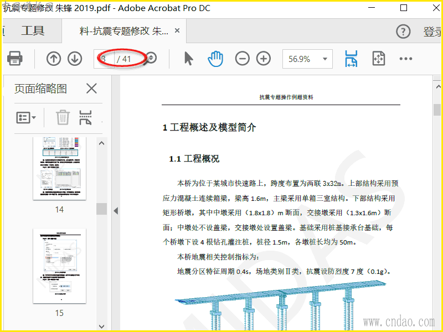The height and width of the screenshot is (332, 443).
Task: Activate the hand pan tool
Action: 215,59
